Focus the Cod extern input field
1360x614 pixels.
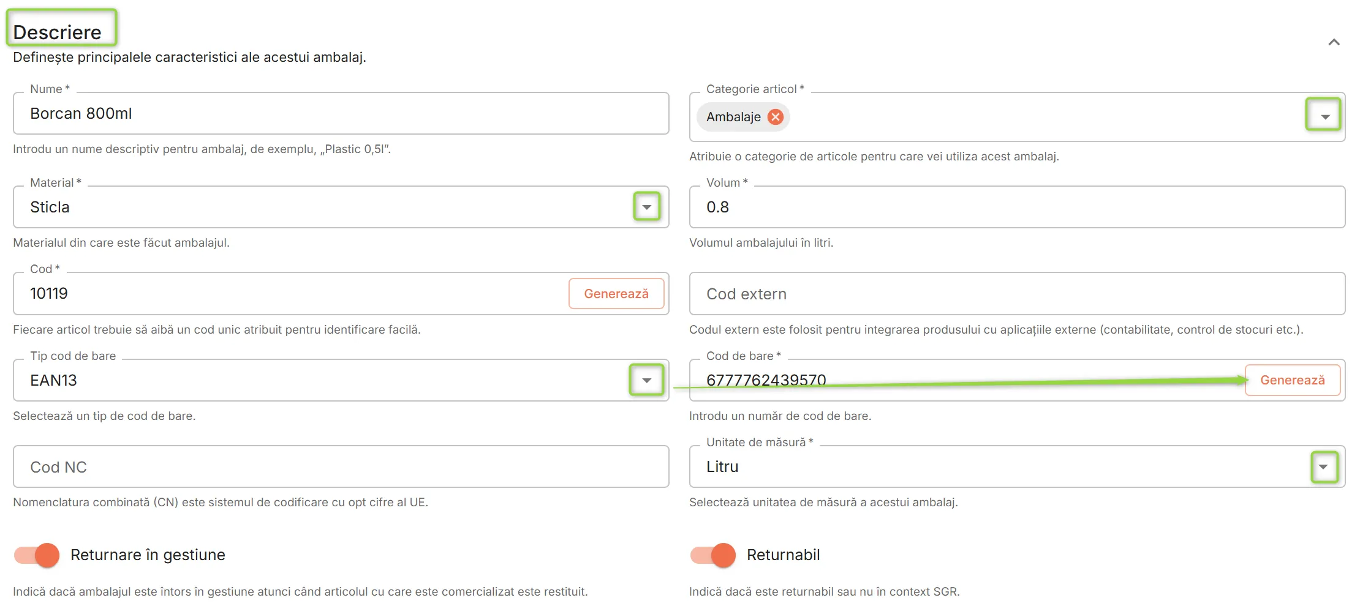[1017, 294]
